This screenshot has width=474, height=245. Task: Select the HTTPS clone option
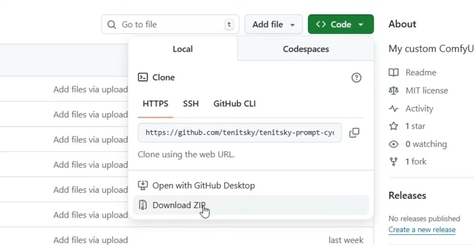pyautogui.click(x=156, y=104)
